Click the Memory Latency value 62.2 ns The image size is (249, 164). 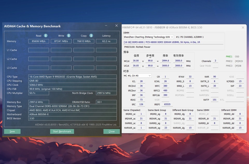[106, 41]
